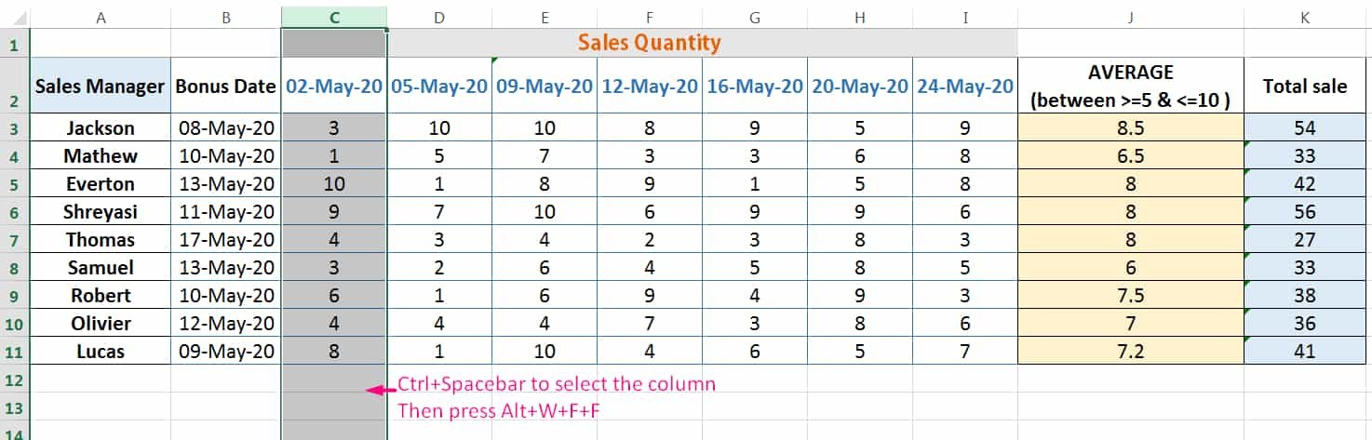Click the Select All corner box

point(15,18)
